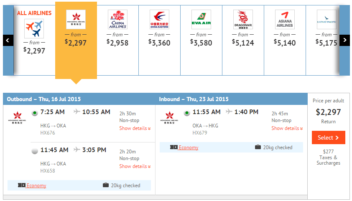Open the outbound Economy fare link
The width and height of the screenshot is (352, 201).
[36, 186]
